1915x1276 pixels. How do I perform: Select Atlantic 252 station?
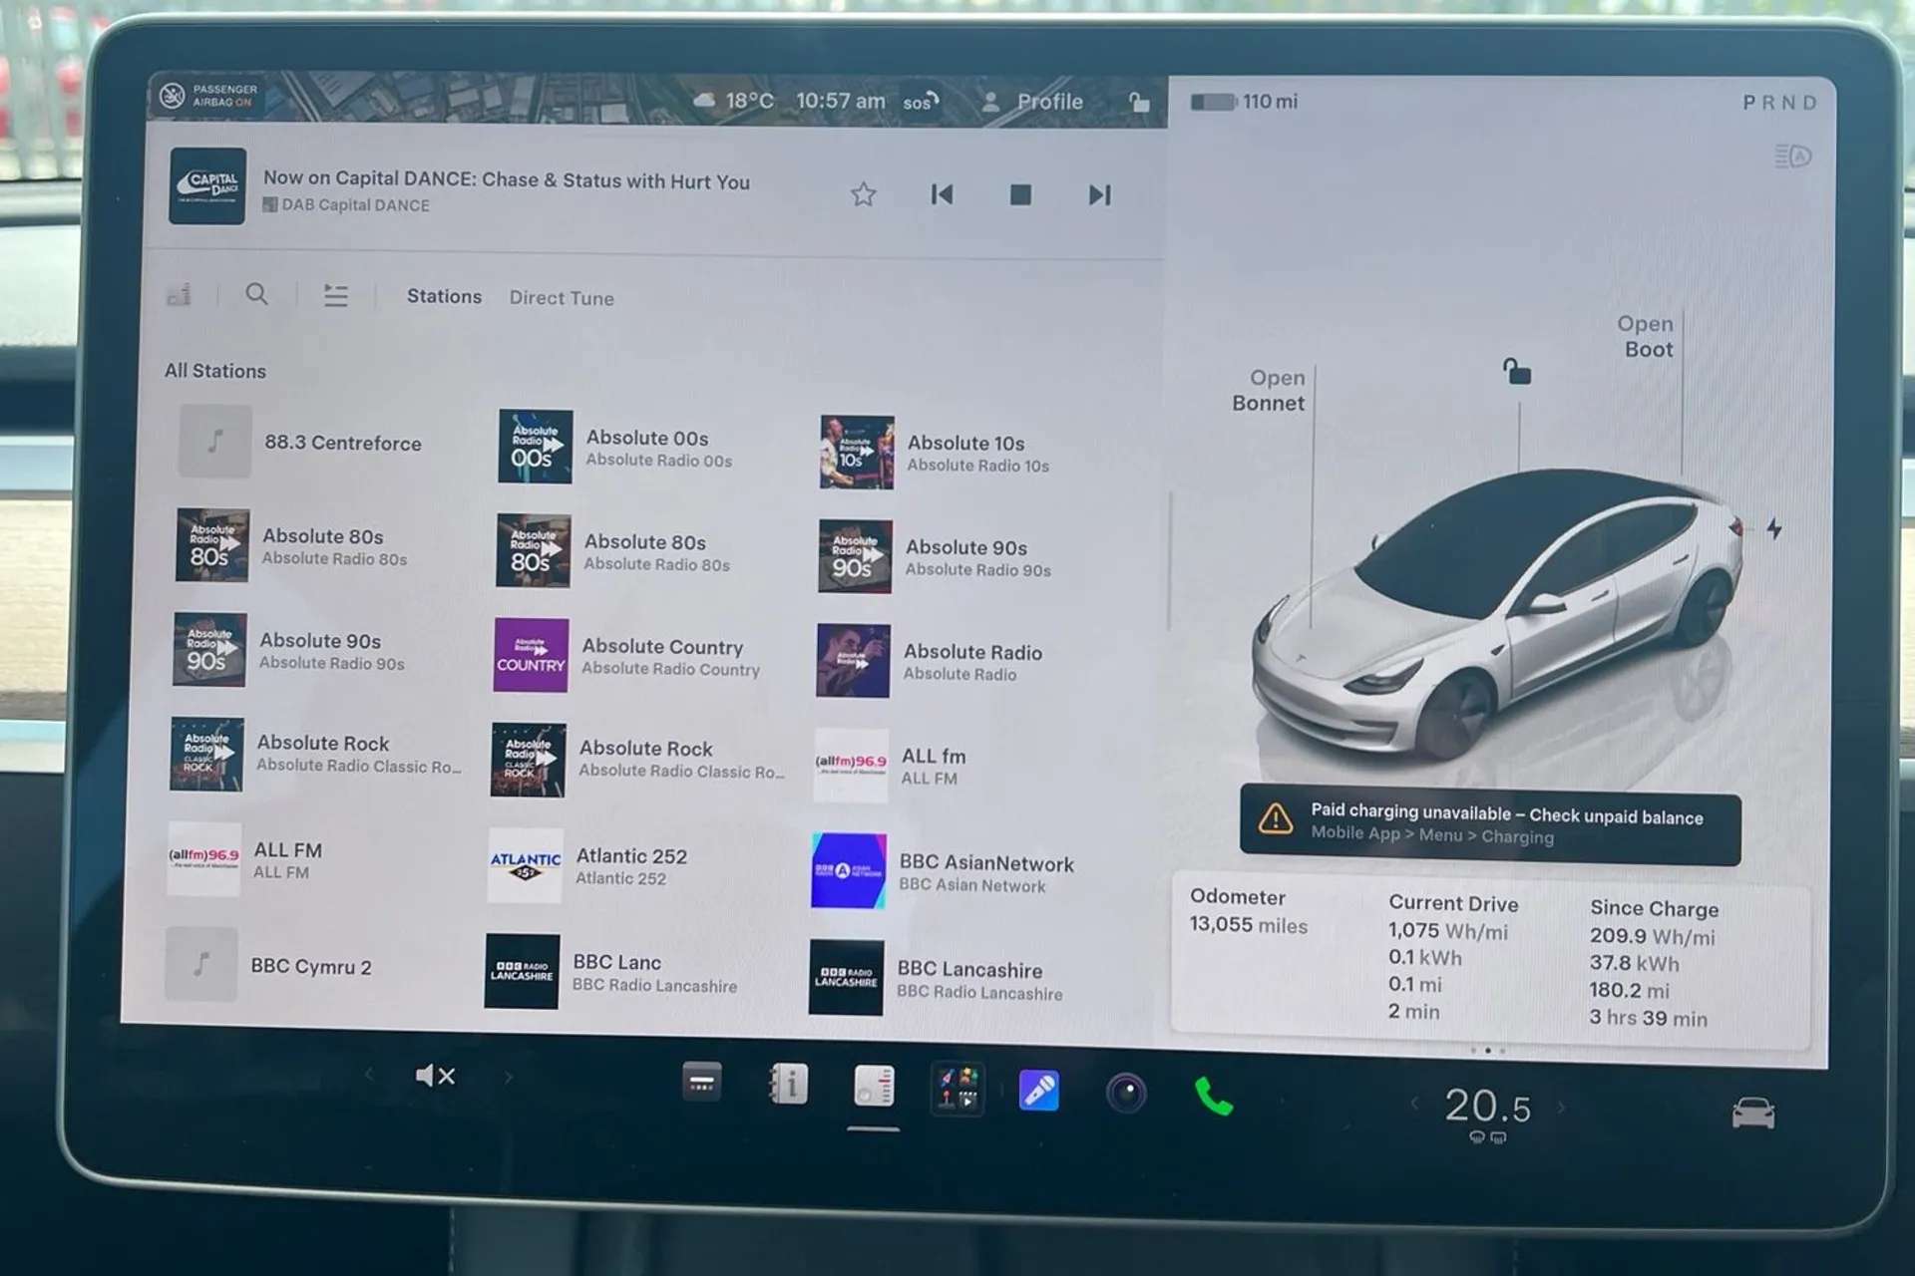[588, 865]
